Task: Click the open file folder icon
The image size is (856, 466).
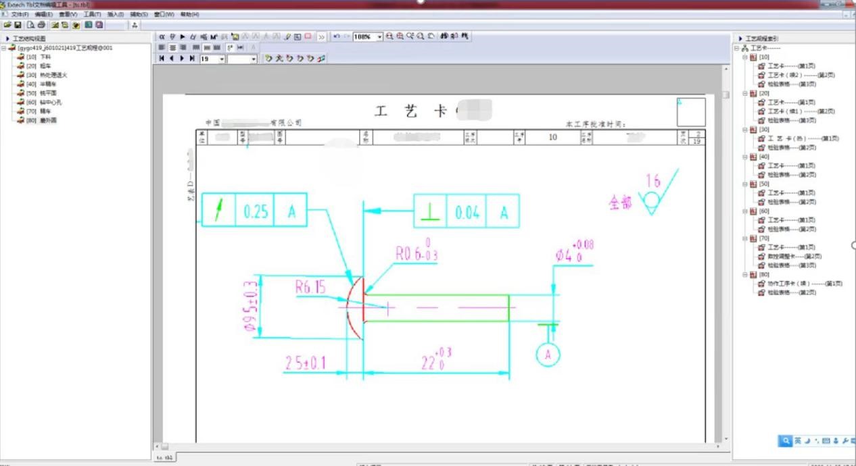Action: [7, 25]
